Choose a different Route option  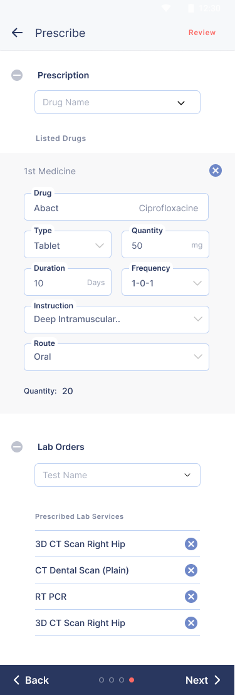[x=116, y=357]
